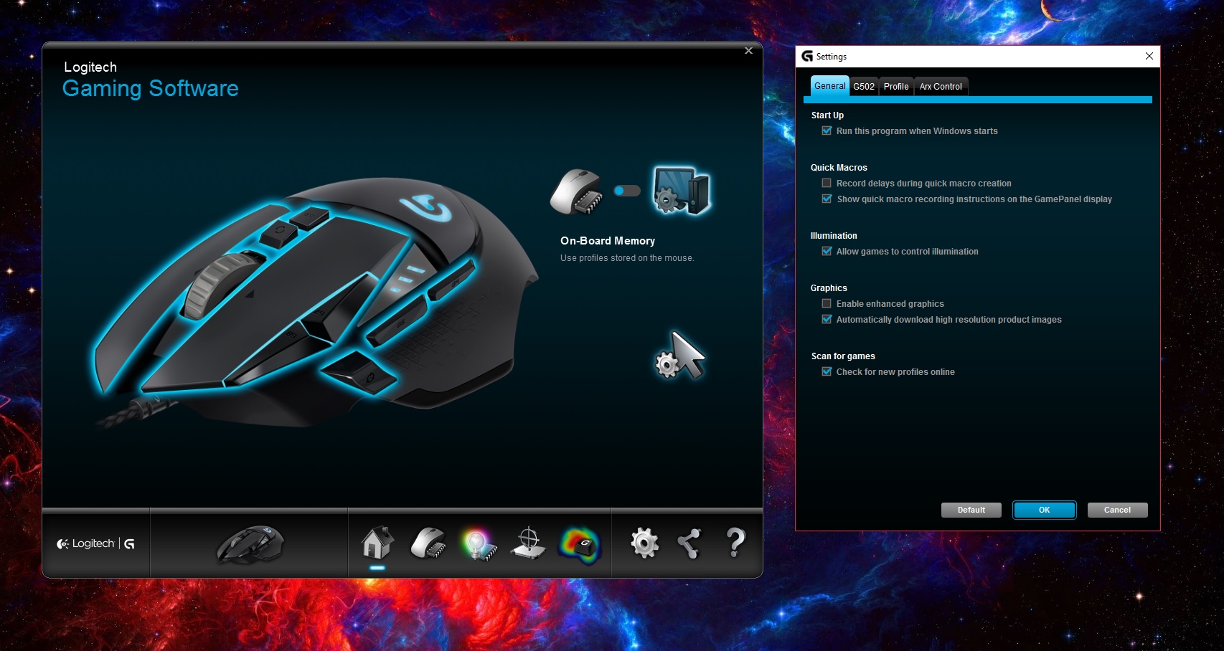Toggle Check for new profiles online
1224x651 pixels.
(827, 371)
